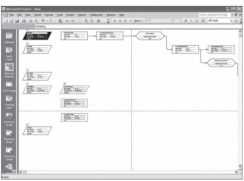Open the Project menu
The image size is (244, 181).
tap(70, 15)
